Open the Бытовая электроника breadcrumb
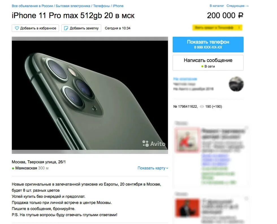The image size is (277, 224). (x=73, y=6)
